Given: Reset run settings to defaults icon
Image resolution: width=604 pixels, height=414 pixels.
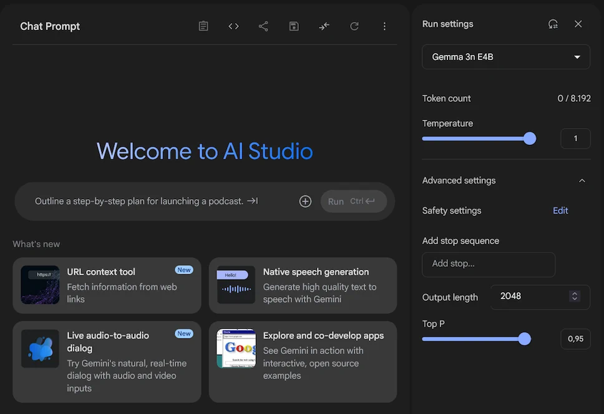Looking at the screenshot, I should tap(553, 24).
